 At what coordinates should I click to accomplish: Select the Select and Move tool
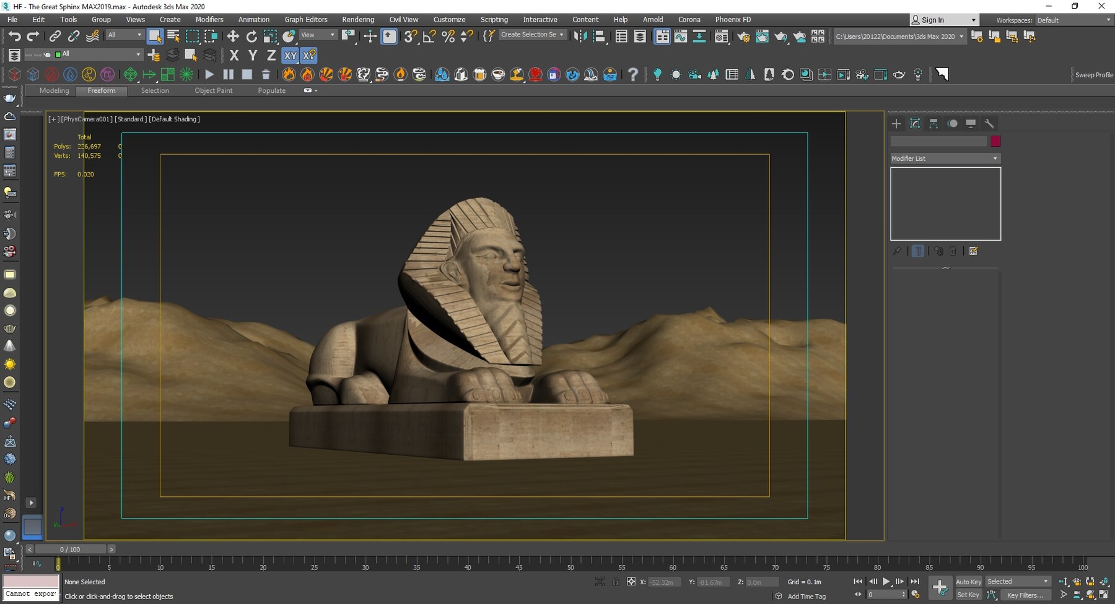pos(234,36)
